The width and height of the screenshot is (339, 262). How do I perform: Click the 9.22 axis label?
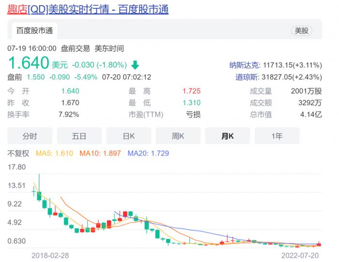(15, 204)
